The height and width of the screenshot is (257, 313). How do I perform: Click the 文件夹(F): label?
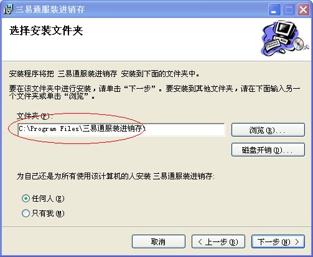[x=35, y=116]
